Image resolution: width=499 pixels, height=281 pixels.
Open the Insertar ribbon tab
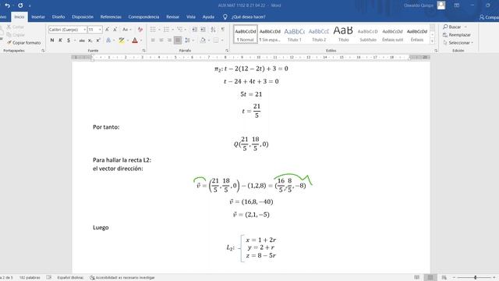coord(38,17)
